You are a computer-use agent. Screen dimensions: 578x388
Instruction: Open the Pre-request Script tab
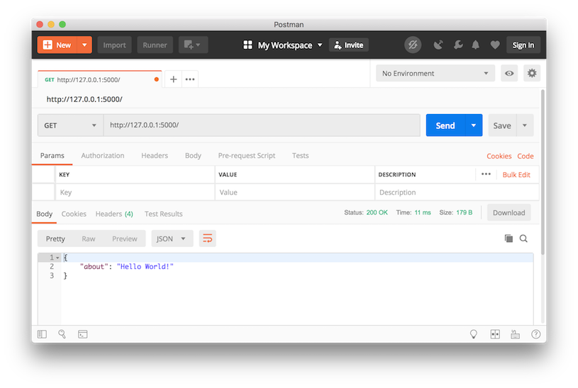[247, 155]
